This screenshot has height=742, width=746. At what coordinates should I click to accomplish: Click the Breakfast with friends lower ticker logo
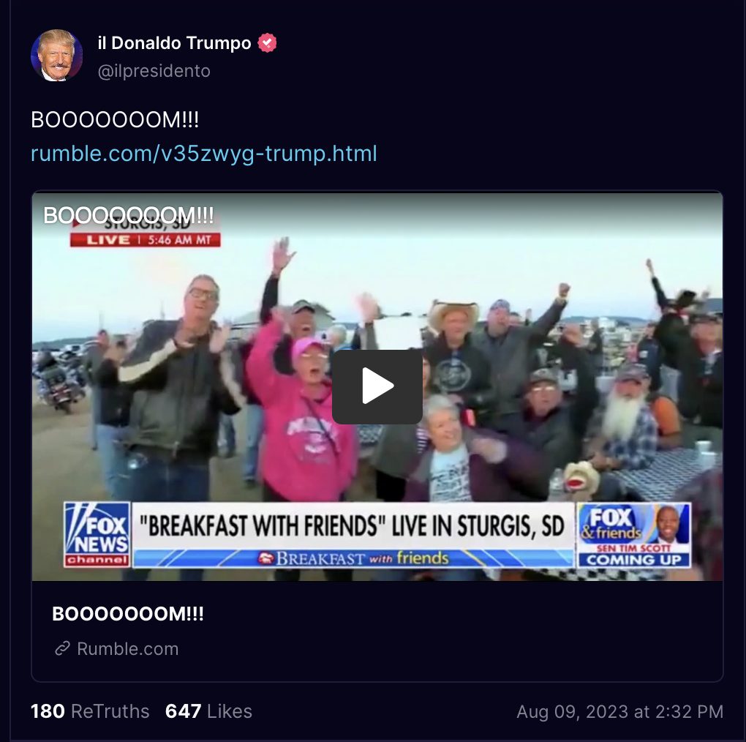[353, 558]
